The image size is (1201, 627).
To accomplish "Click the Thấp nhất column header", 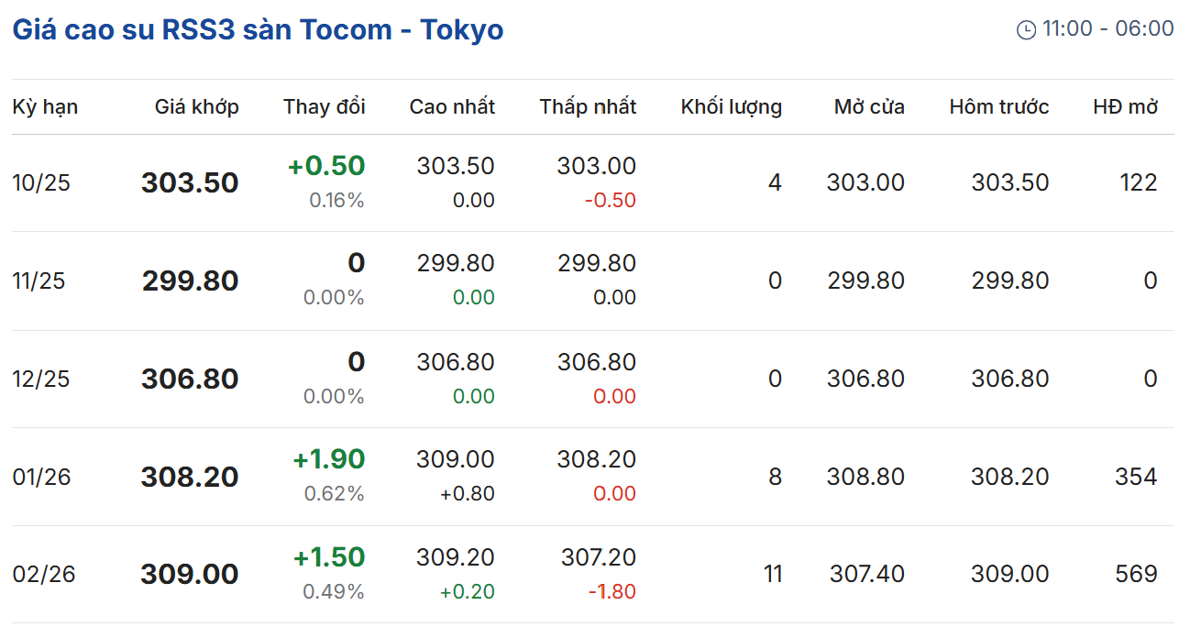I will (x=588, y=107).
